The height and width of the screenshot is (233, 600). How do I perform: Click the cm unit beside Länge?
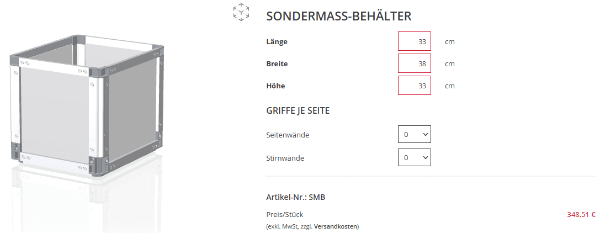[x=450, y=42]
